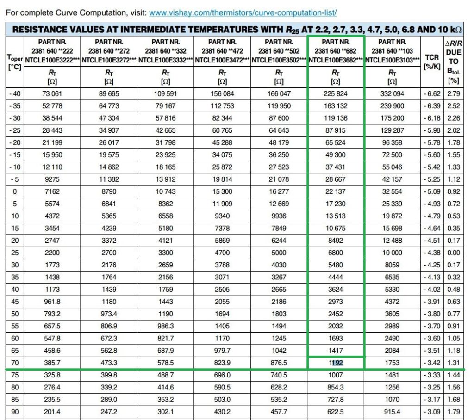474x420 pixels.
Task: Click the NTCLE100E3682 part number header
Action: tap(336, 60)
